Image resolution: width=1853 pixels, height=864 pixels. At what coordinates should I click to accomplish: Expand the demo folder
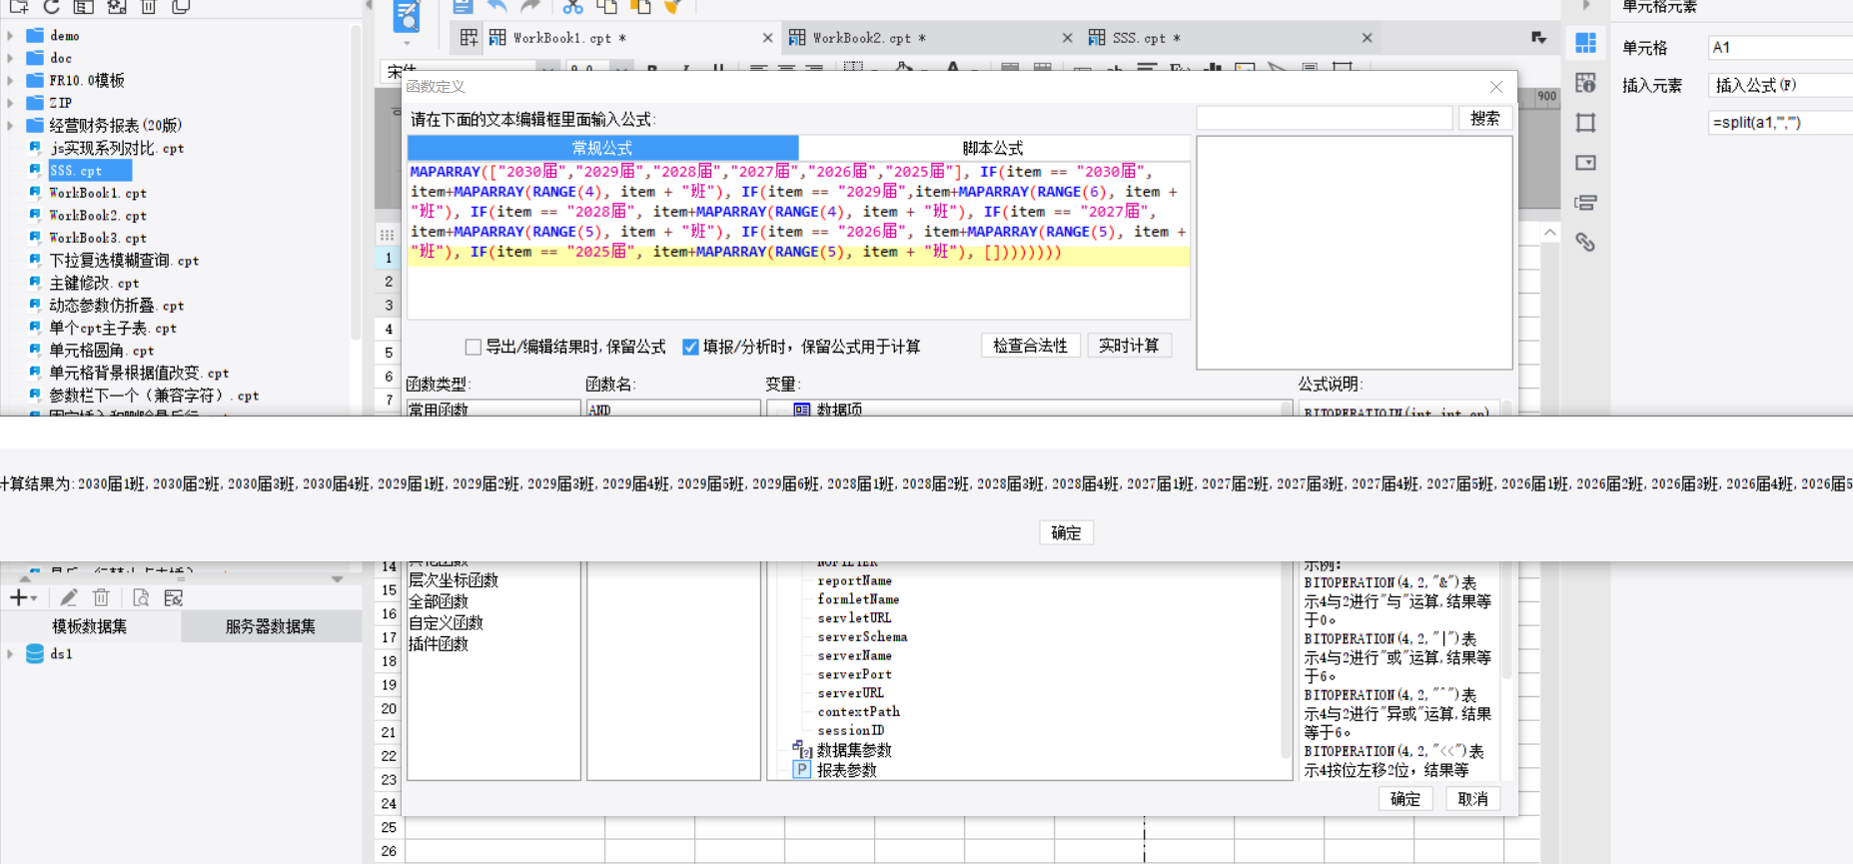[10, 35]
